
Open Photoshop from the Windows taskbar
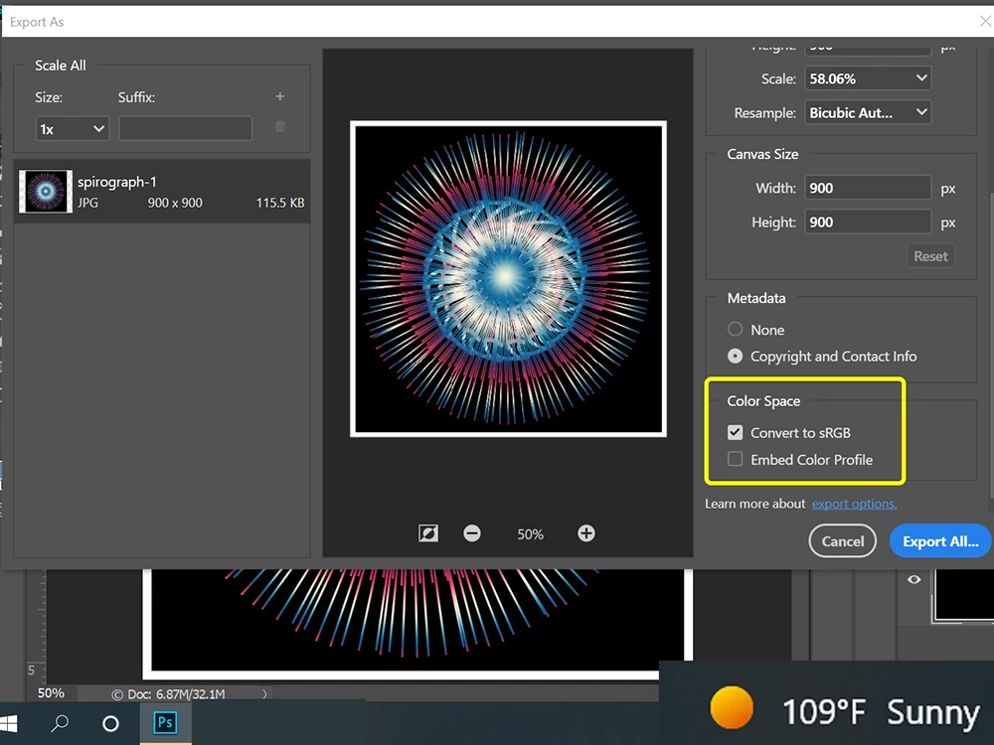pyautogui.click(x=165, y=723)
